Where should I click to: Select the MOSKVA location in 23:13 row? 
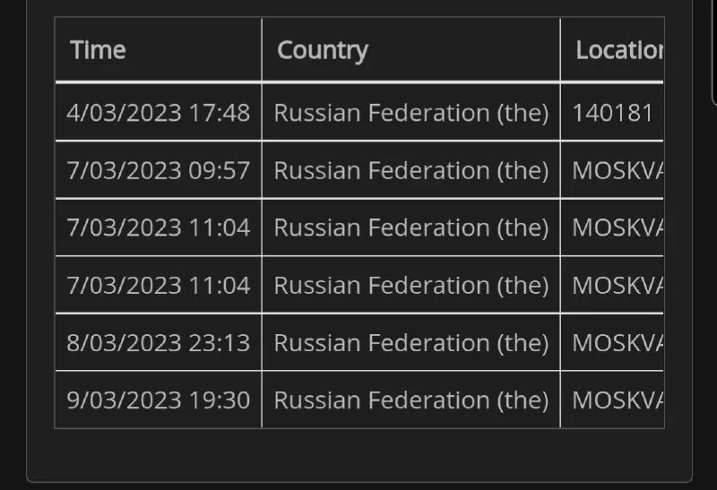618,342
